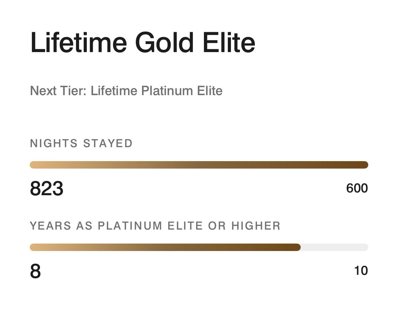
Task: Click the NIGHTS STAYED label
Action: pos(81,143)
